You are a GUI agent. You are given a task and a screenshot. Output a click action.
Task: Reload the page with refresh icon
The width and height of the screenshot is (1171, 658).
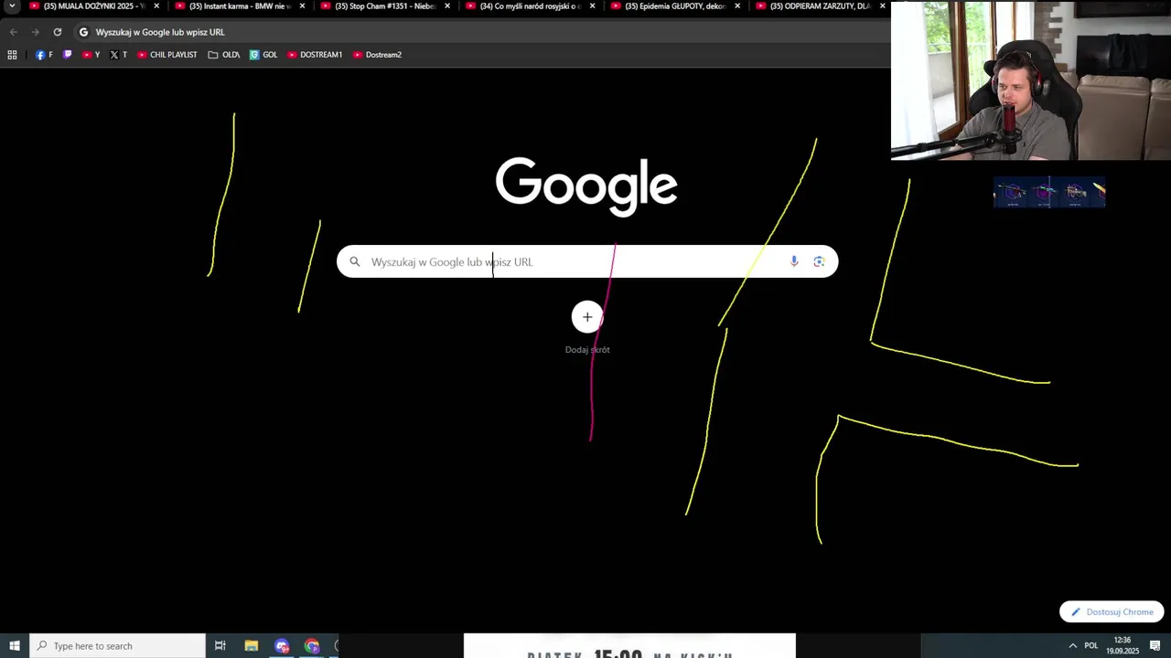[57, 32]
